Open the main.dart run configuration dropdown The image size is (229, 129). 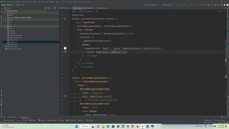coord(167,5)
